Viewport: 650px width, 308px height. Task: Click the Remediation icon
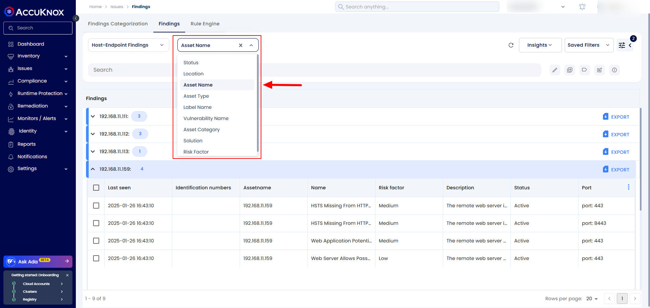click(x=11, y=106)
